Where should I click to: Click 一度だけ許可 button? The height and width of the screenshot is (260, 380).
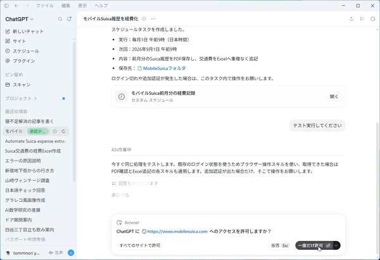[x=314, y=245]
